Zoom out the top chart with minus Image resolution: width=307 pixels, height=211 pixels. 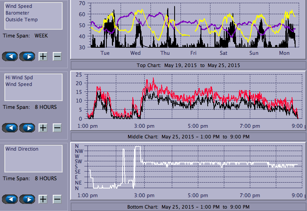pos(57,56)
